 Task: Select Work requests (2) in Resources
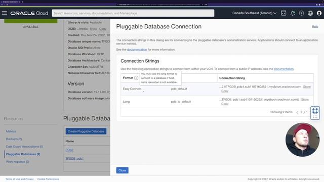(17, 162)
